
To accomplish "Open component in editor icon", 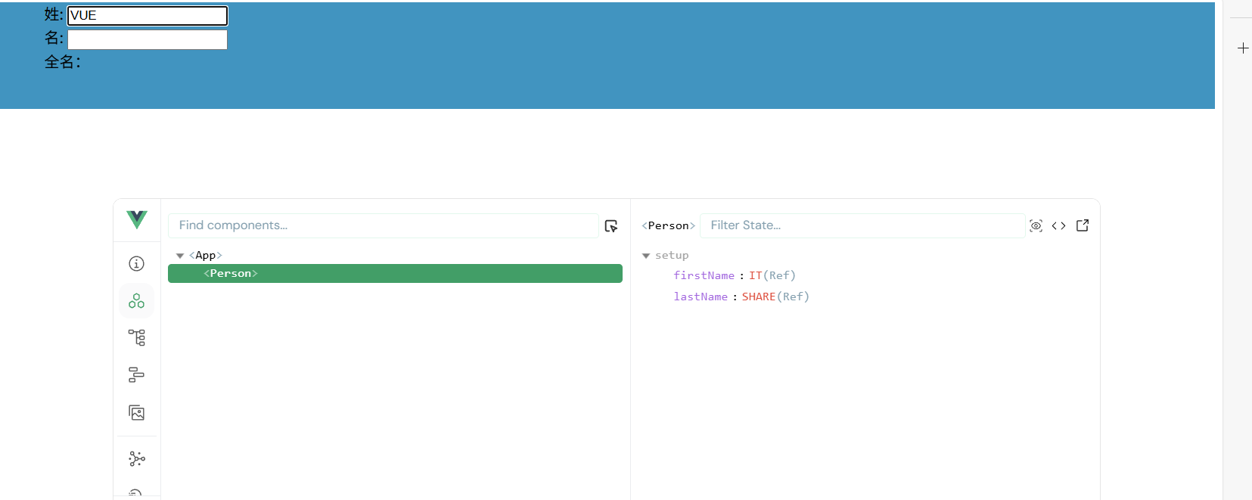I will tap(1083, 225).
